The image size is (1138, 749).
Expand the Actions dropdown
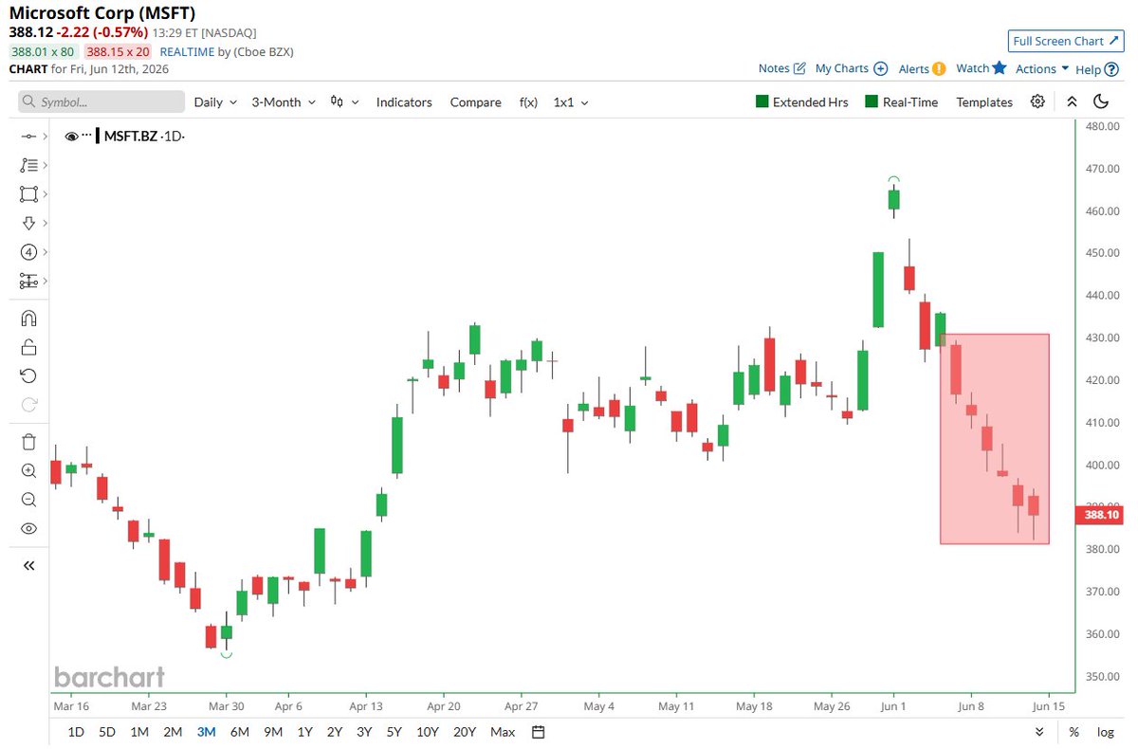pyautogui.click(x=1042, y=68)
